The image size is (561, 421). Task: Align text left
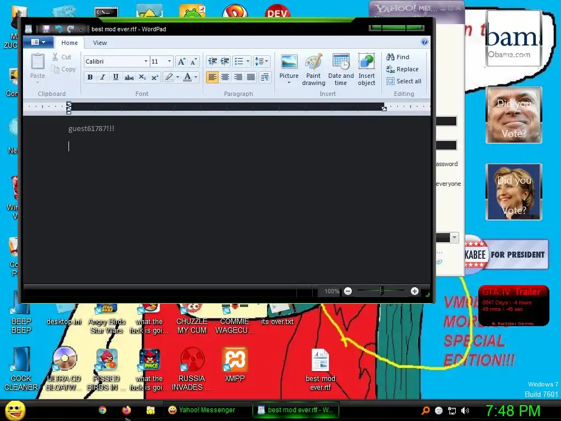[212, 77]
